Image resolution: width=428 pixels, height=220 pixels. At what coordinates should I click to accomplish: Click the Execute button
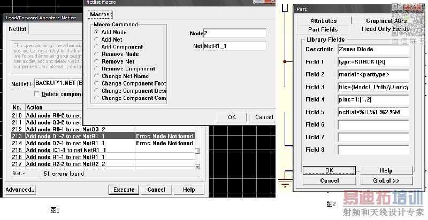pos(124,190)
